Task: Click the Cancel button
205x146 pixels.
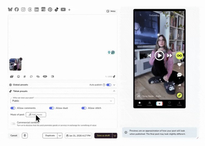Action: [14, 136]
